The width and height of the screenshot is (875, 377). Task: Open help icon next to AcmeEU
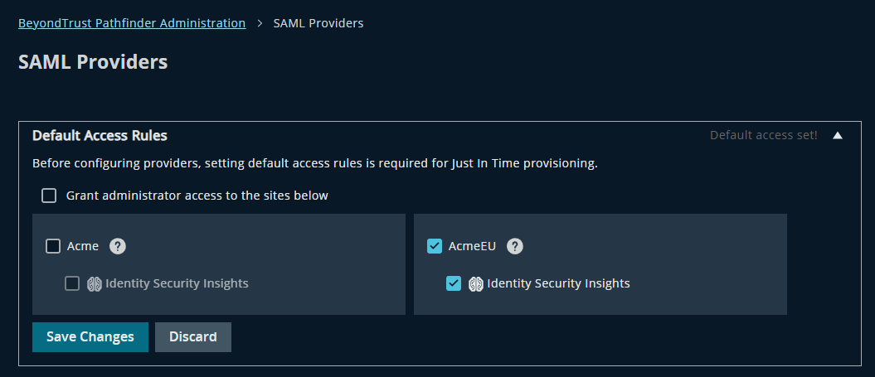tap(514, 246)
